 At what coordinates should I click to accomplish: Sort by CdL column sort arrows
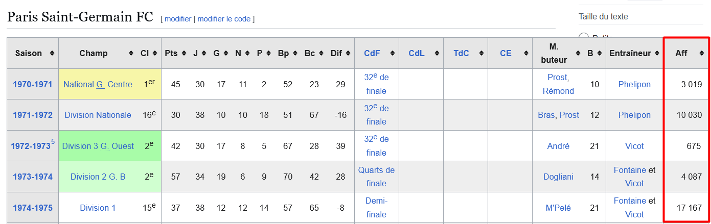[437, 54]
